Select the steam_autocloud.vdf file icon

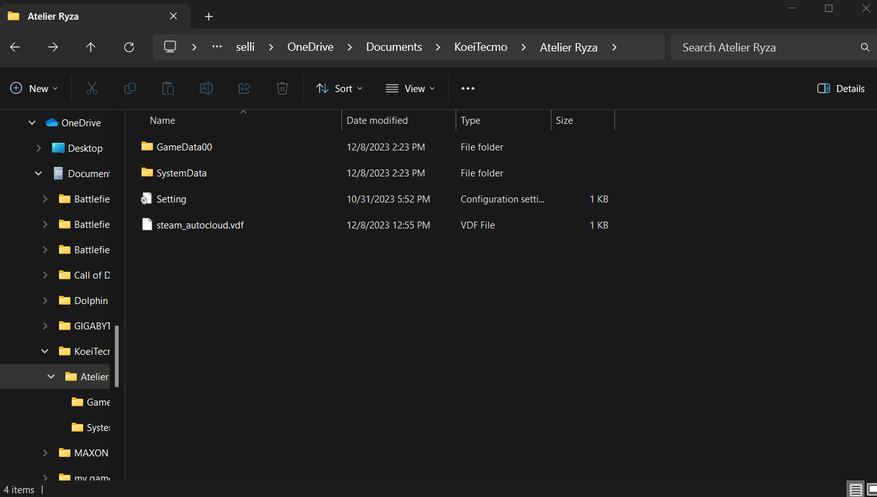coord(147,225)
